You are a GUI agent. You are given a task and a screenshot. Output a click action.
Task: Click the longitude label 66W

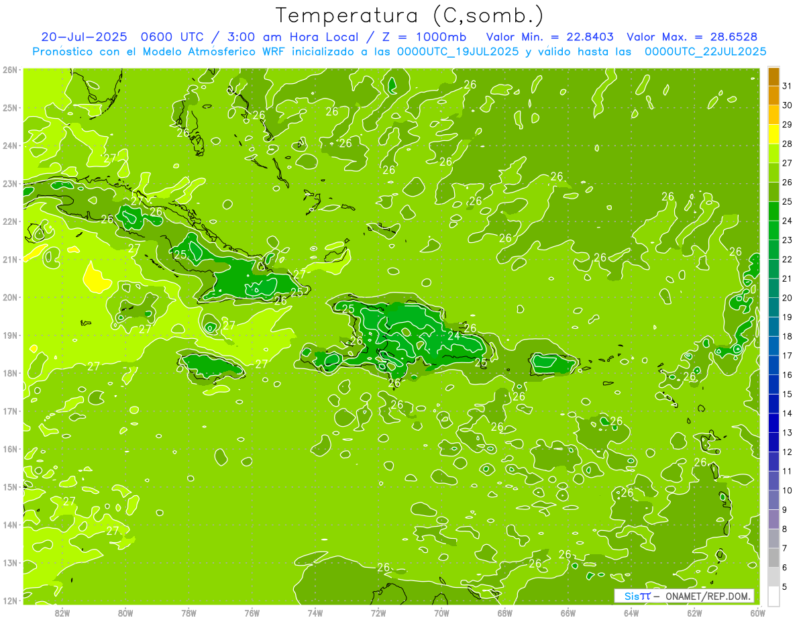[x=568, y=613]
